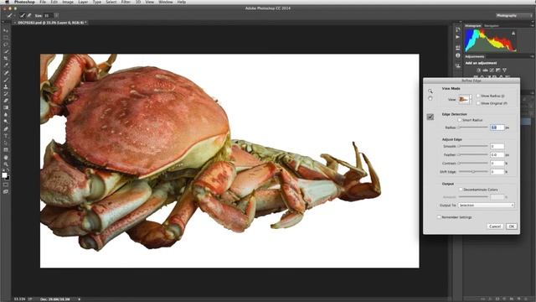Select the Rectangular Marquee tool
The image size is (536, 302).
(x=6, y=38)
